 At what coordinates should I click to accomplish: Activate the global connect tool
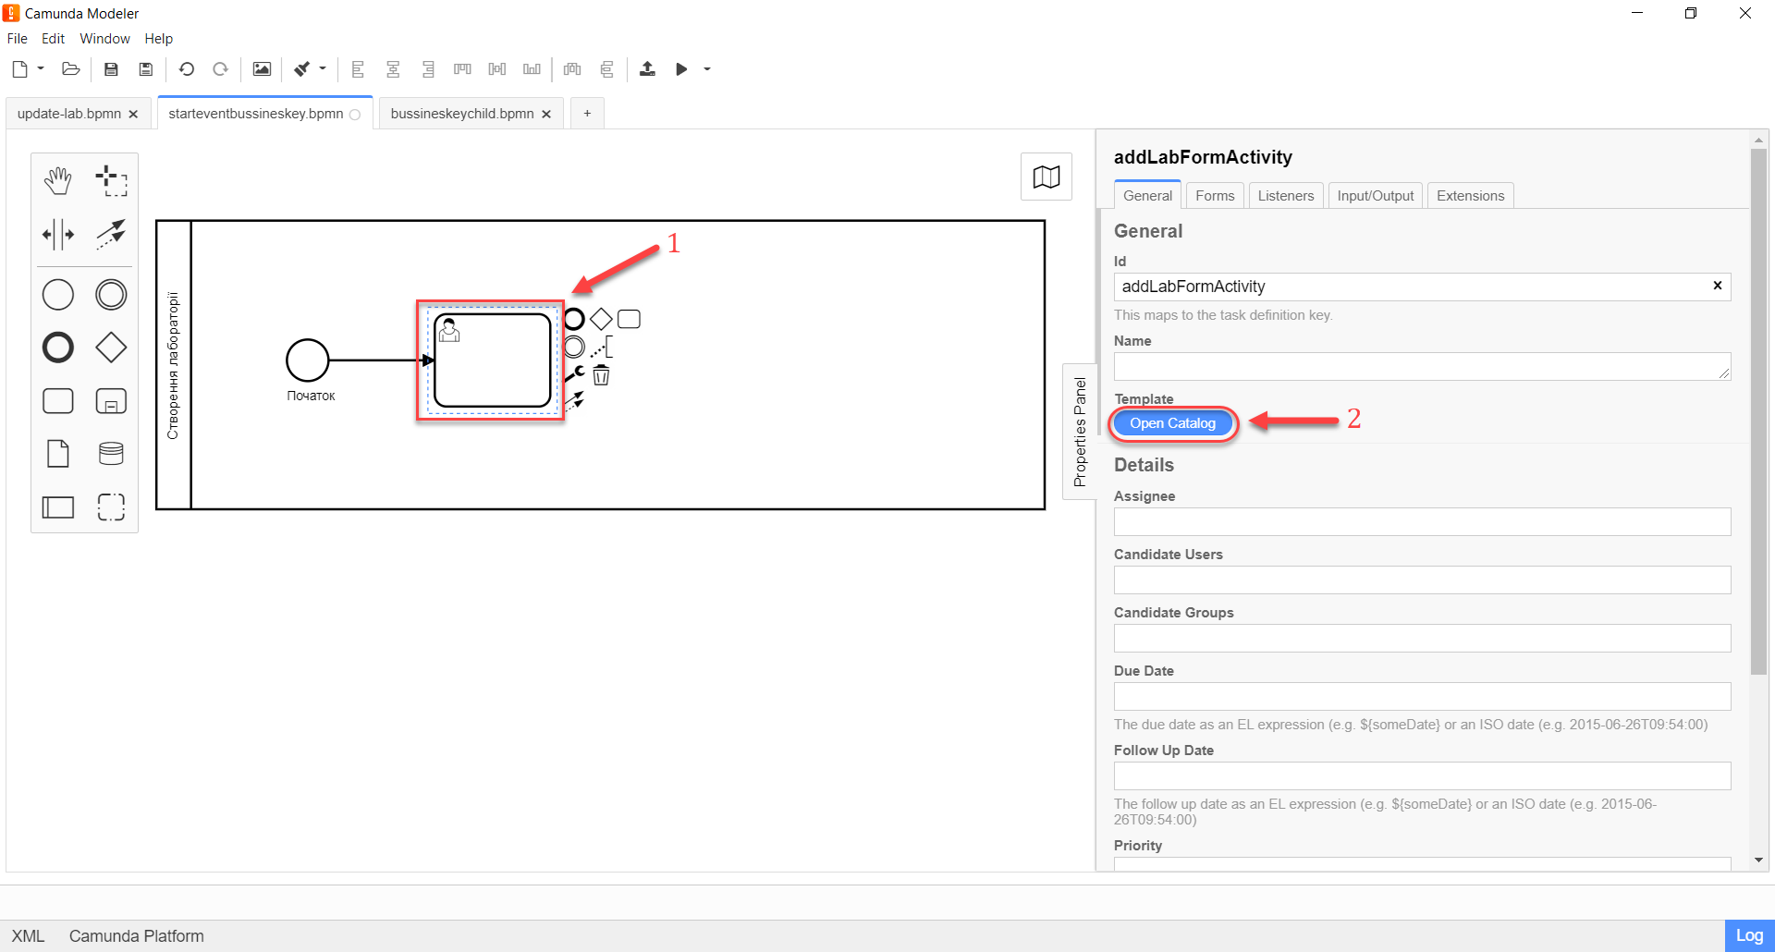point(111,234)
